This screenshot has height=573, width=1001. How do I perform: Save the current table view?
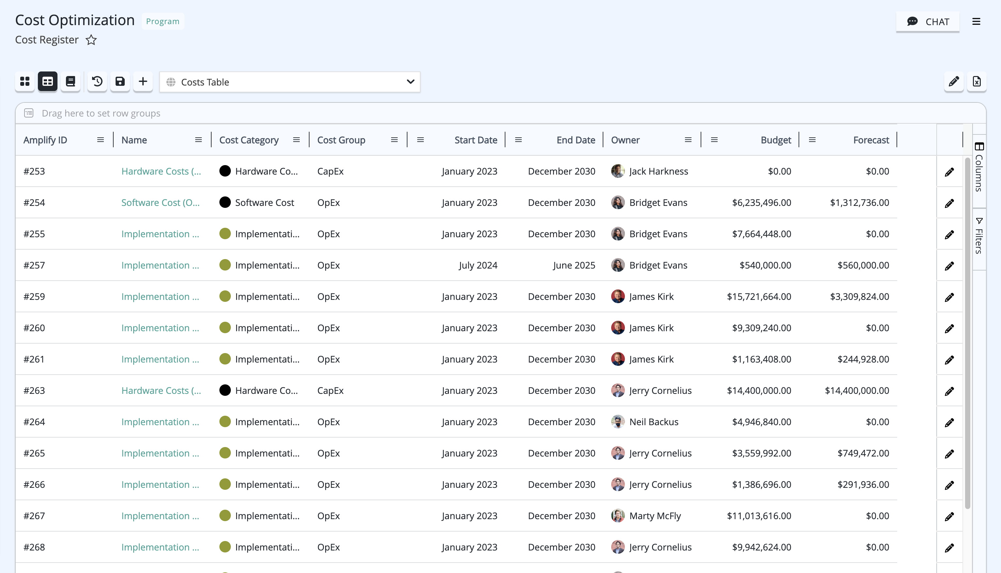click(120, 82)
